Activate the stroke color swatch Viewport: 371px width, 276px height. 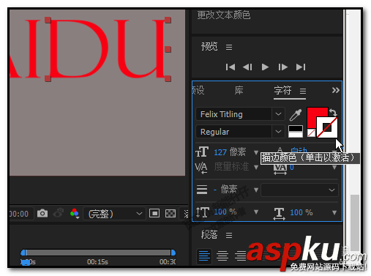tap(327, 127)
